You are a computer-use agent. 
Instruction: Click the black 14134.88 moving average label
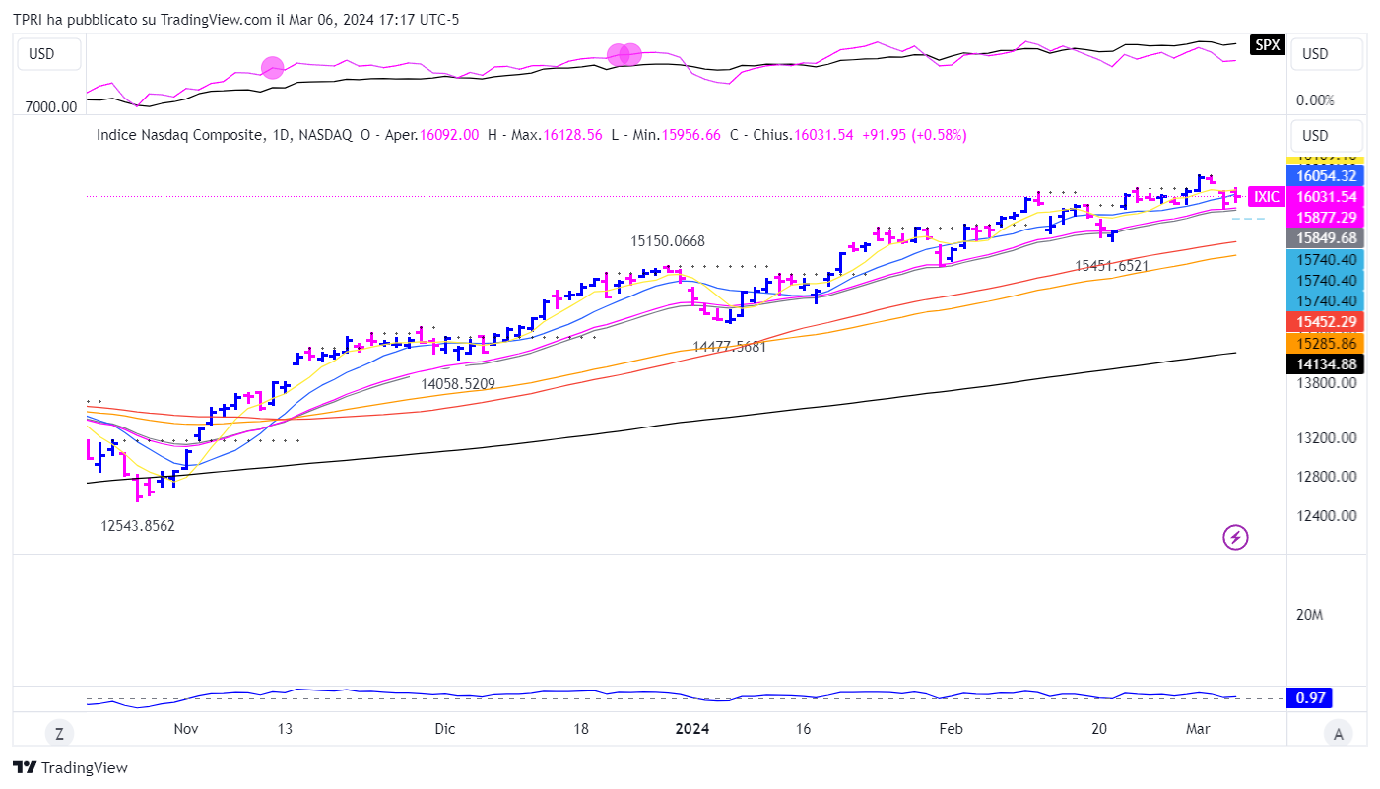click(1326, 363)
